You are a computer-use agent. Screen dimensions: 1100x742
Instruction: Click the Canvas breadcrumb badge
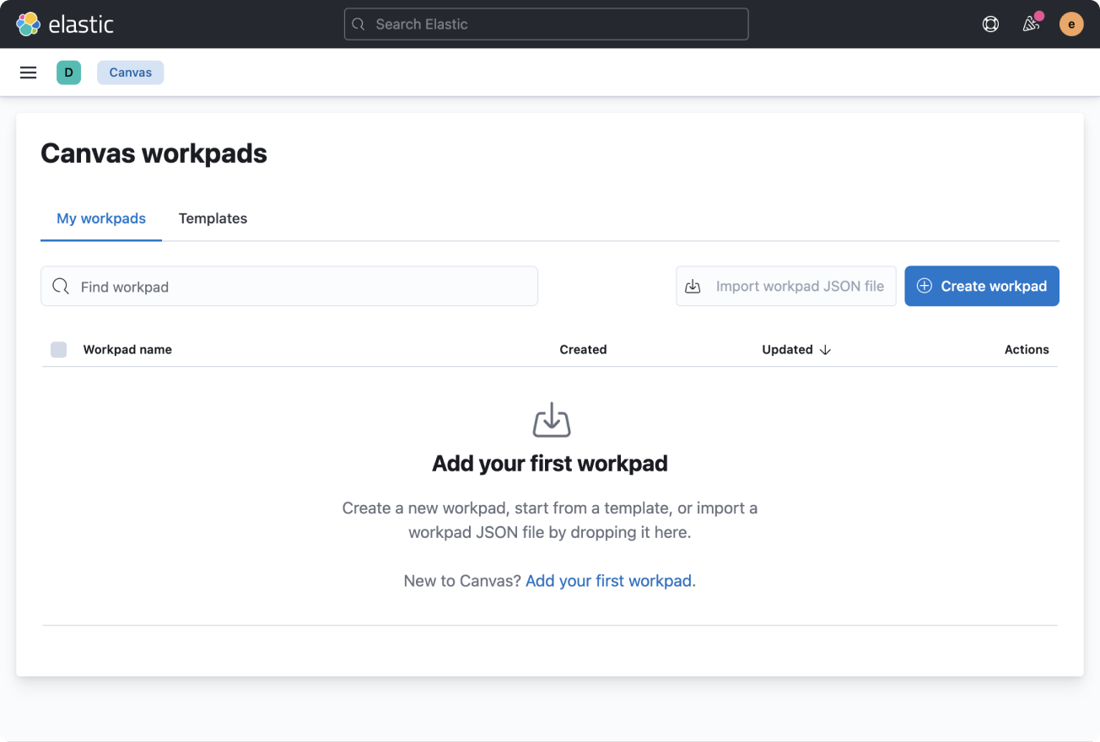(x=131, y=73)
